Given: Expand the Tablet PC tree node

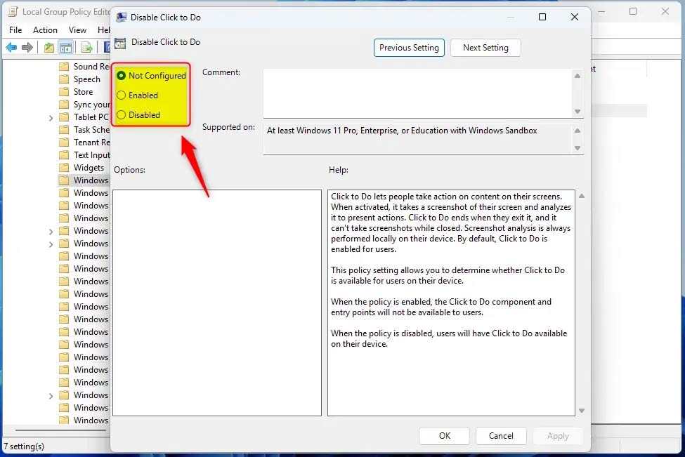Looking at the screenshot, I should coord(51,117).
